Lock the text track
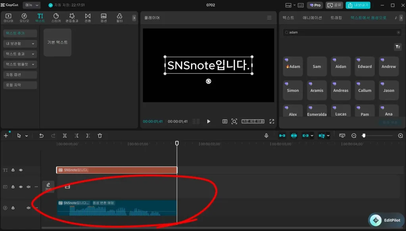 coord(13,170)
